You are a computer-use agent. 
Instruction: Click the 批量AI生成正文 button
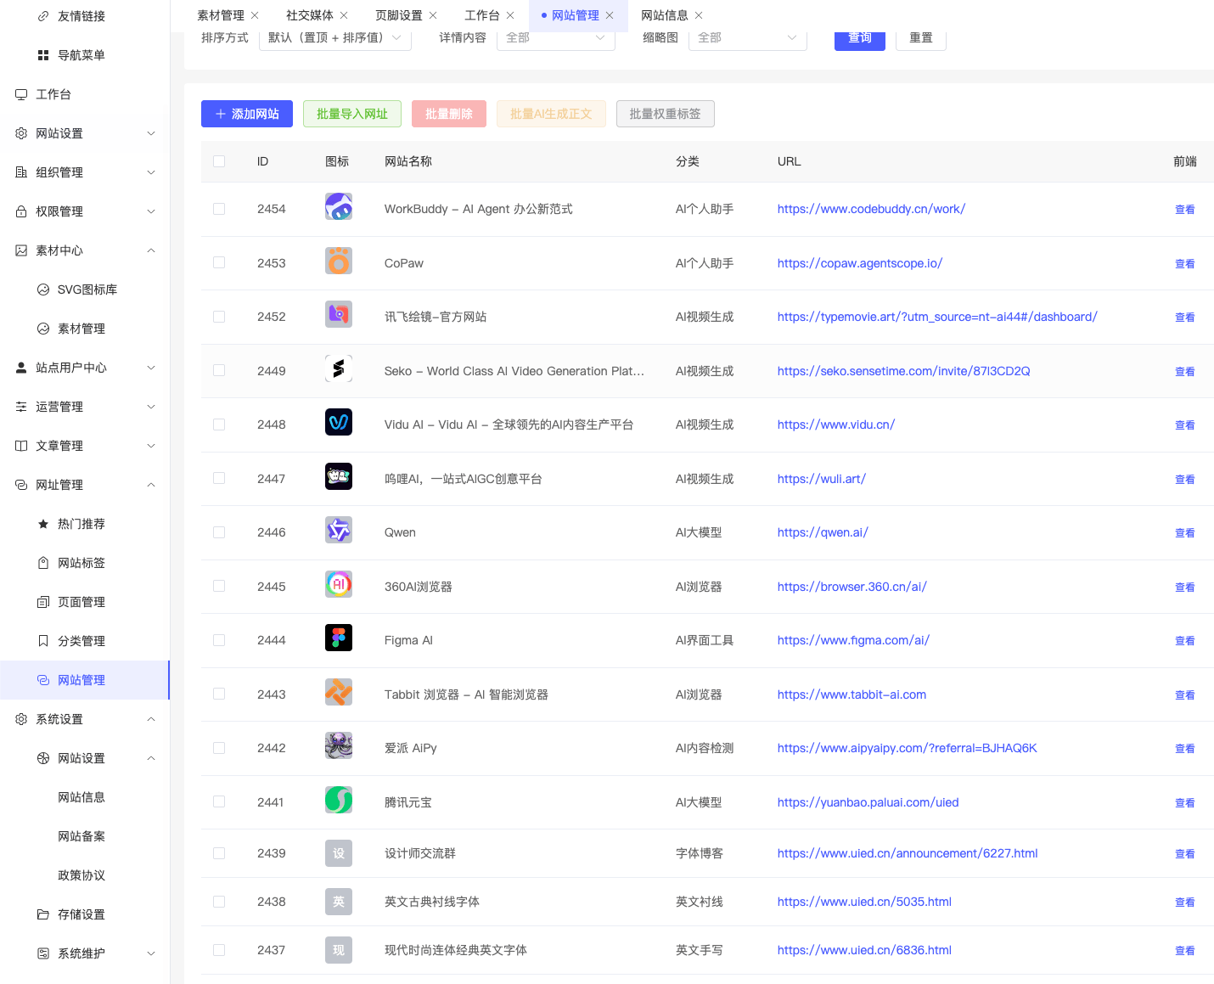pos(551,114)
